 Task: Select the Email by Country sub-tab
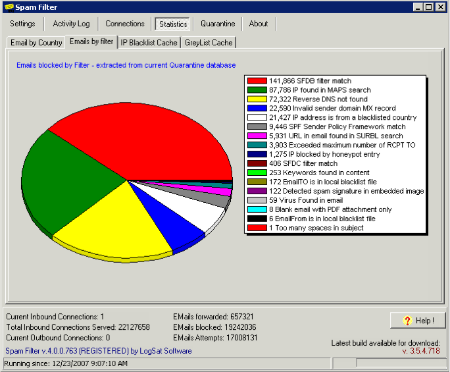(x=36, y=43)
